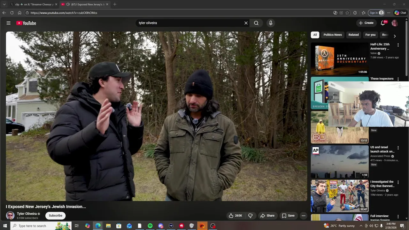Show more filter chips with arrow
Screen dimensions: 409x230
(x=395, y=36)
